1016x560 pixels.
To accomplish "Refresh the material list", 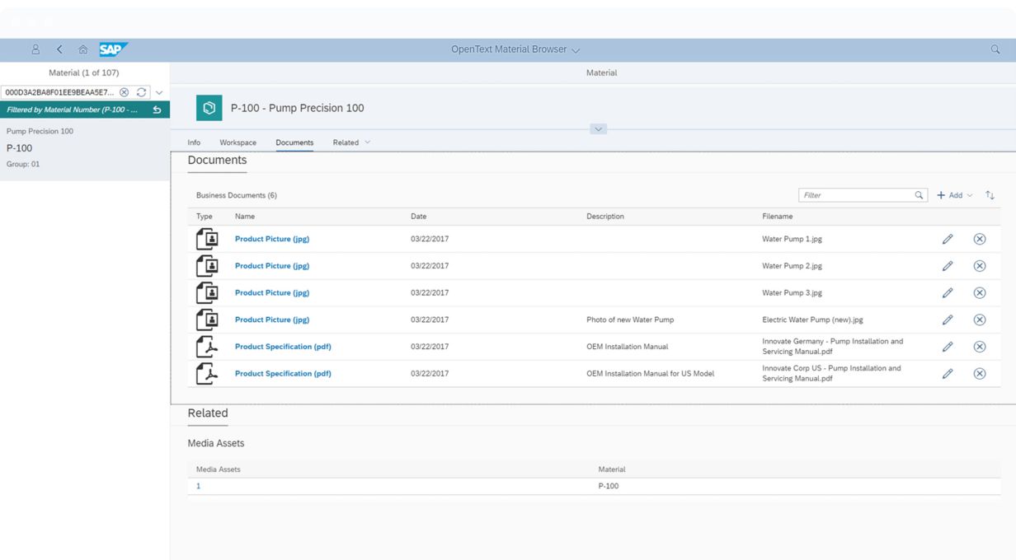I will coord(141,92).
